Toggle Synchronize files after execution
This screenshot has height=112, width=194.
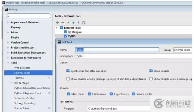tap(68, 71)
